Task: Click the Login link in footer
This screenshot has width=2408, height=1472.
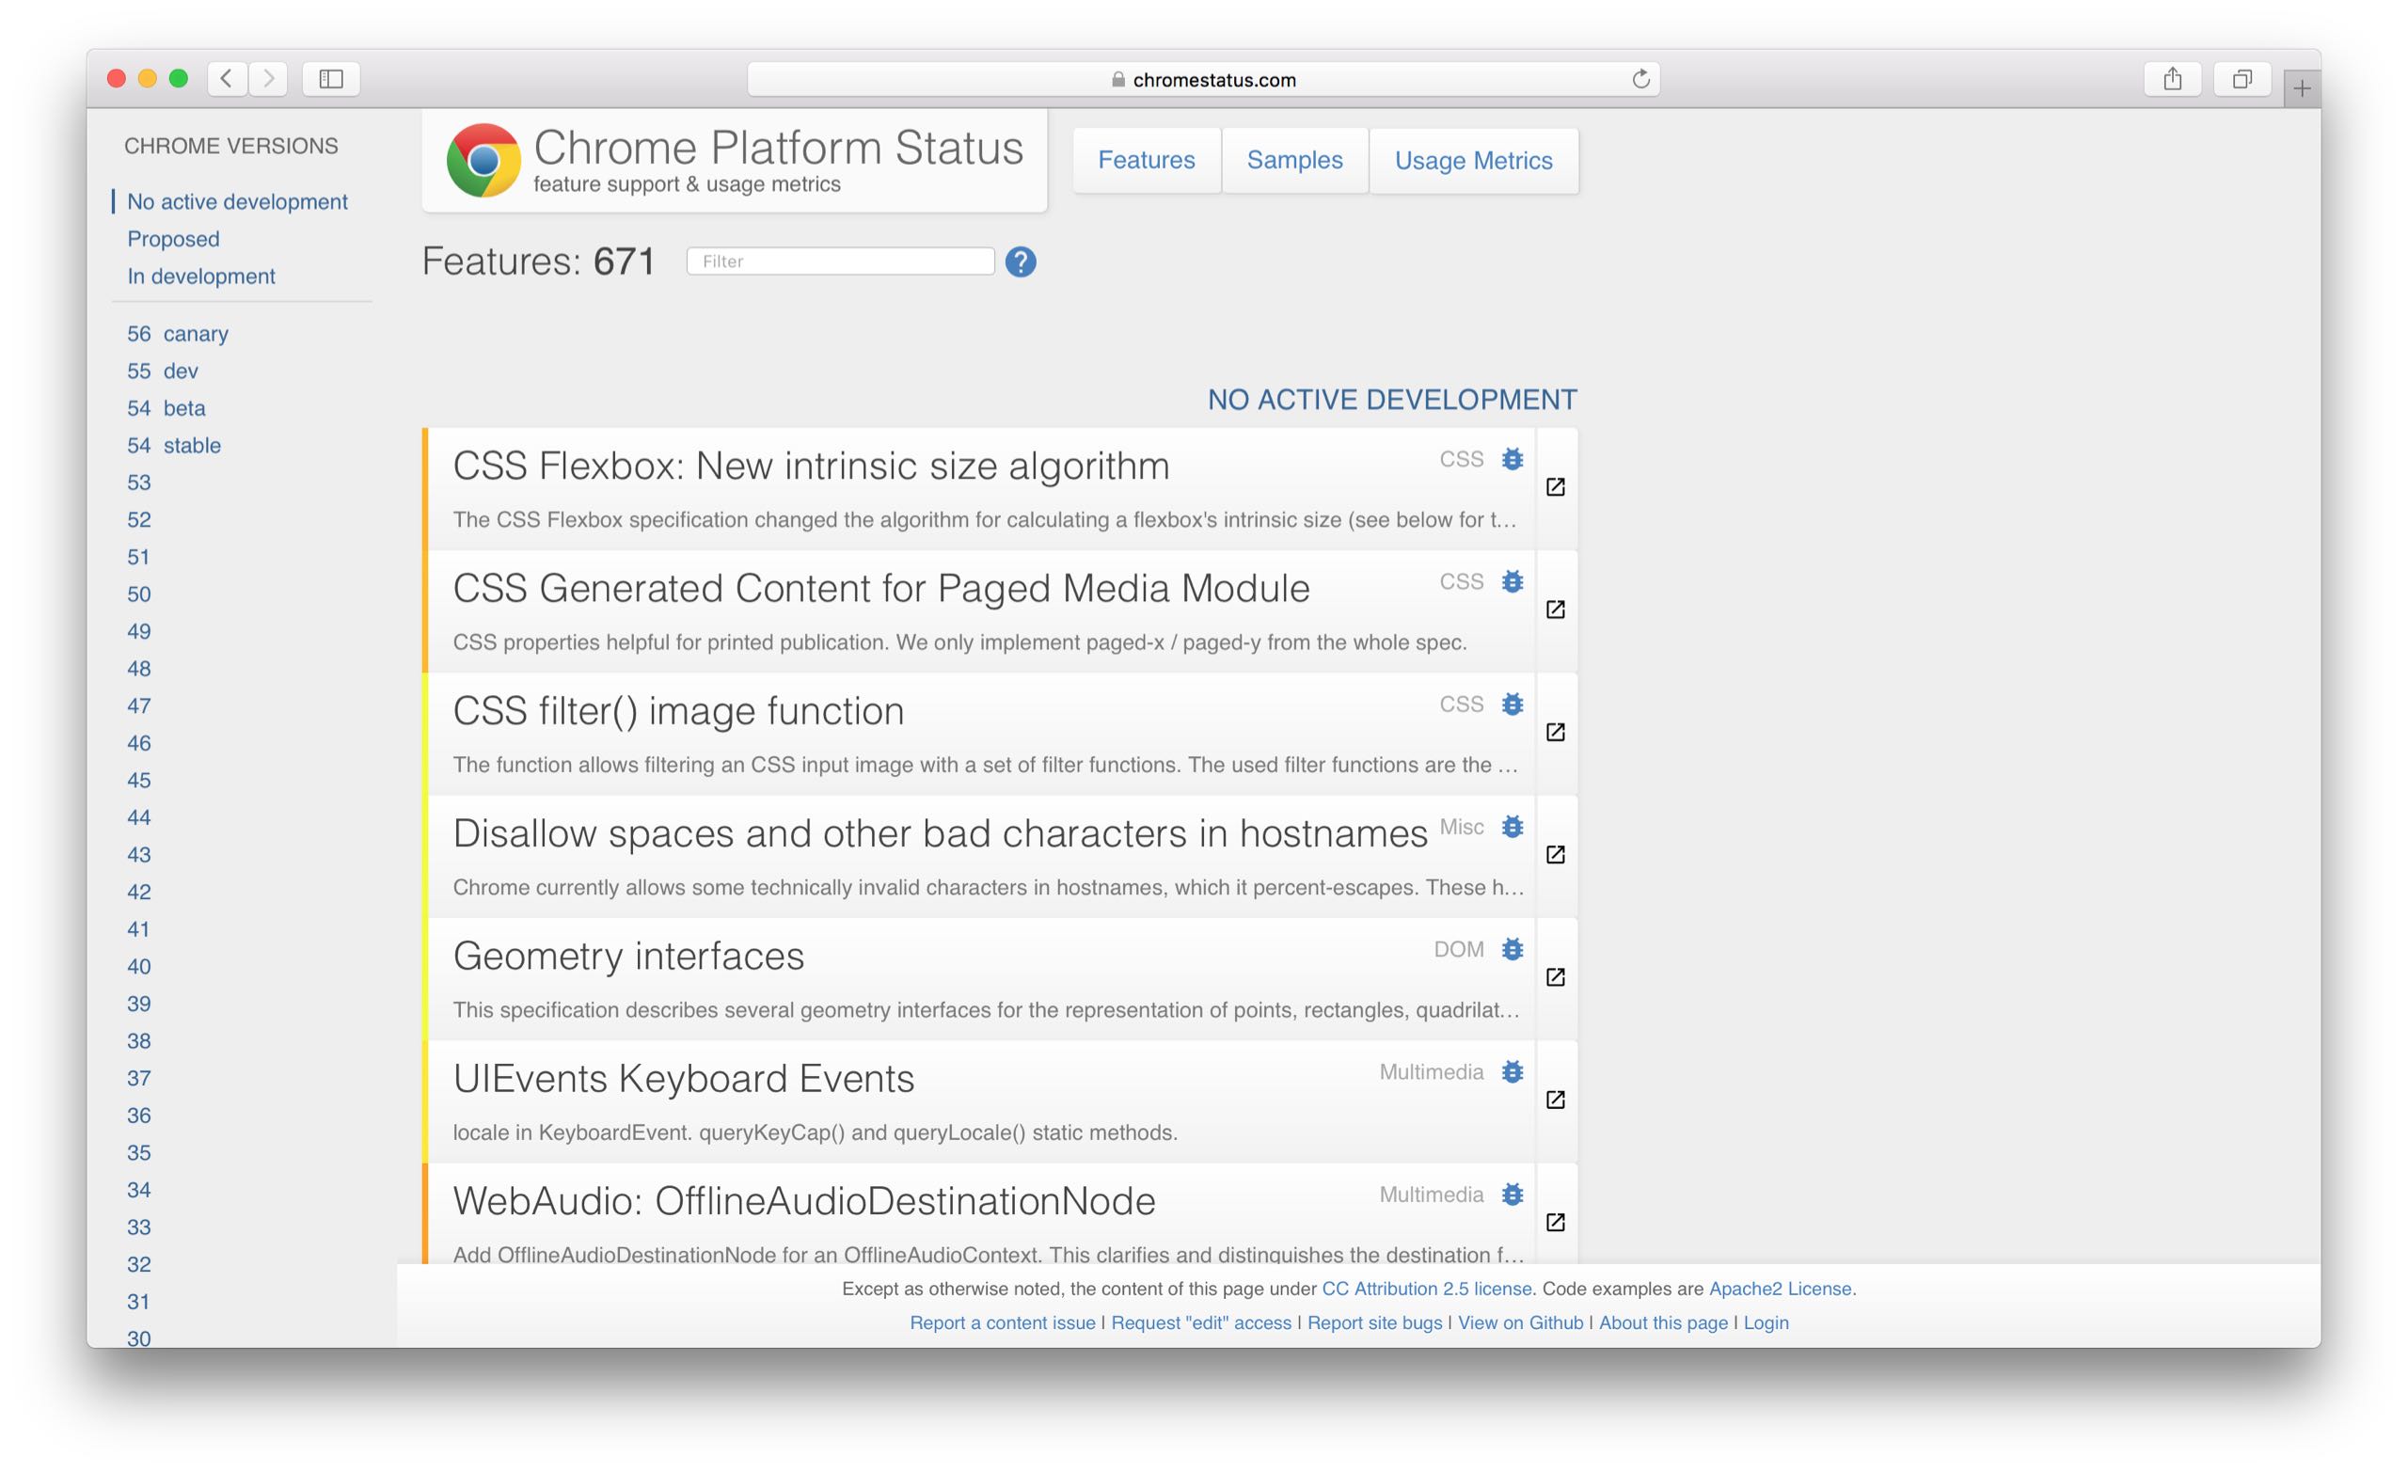Action: point(1765,1322)
